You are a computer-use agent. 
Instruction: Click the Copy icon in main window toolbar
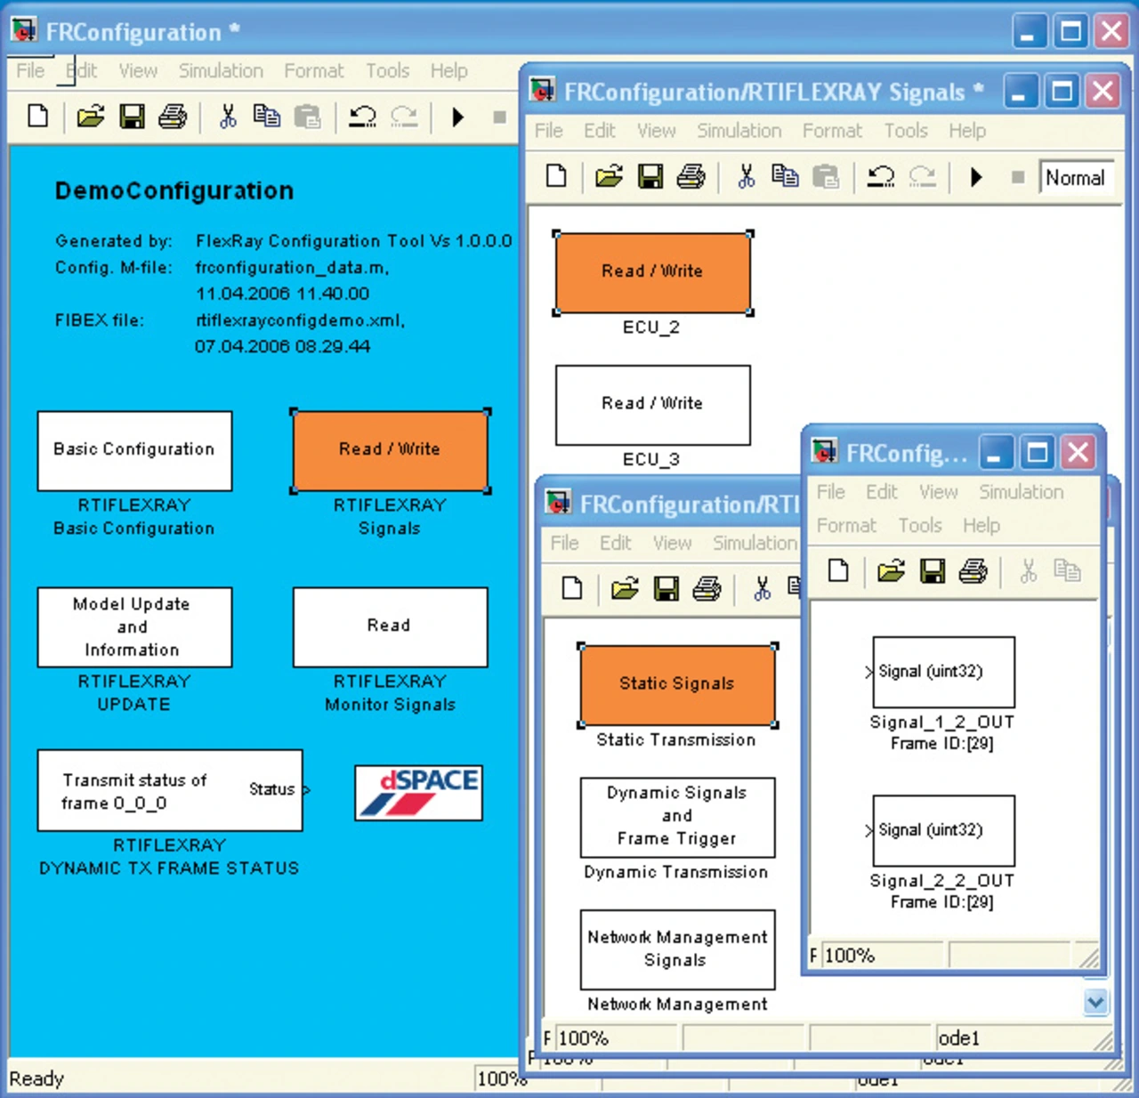[x=266, y=117]
